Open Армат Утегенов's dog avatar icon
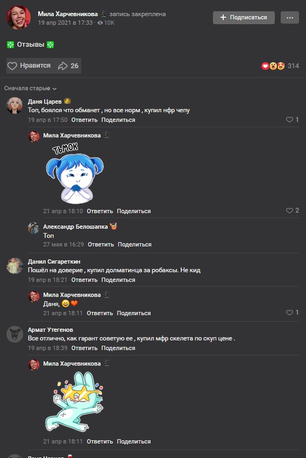 [15, 334]
